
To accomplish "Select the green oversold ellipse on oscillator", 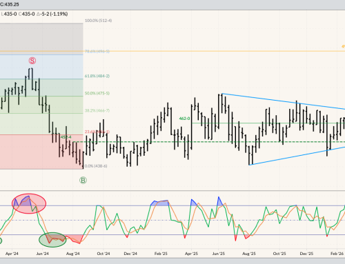I will 52,240.
